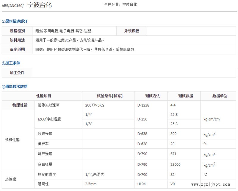Select "D-638" in the 拉伸强度 row
Image resolution: width=238 pixels, height=191 pixels.
[142, 134]
